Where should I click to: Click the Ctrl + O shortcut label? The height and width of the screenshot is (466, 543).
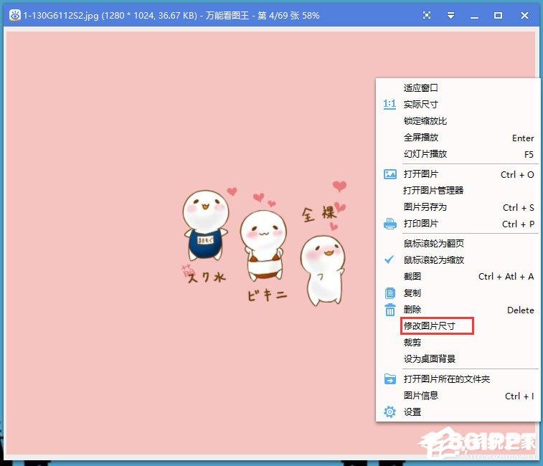click(517, 175)
